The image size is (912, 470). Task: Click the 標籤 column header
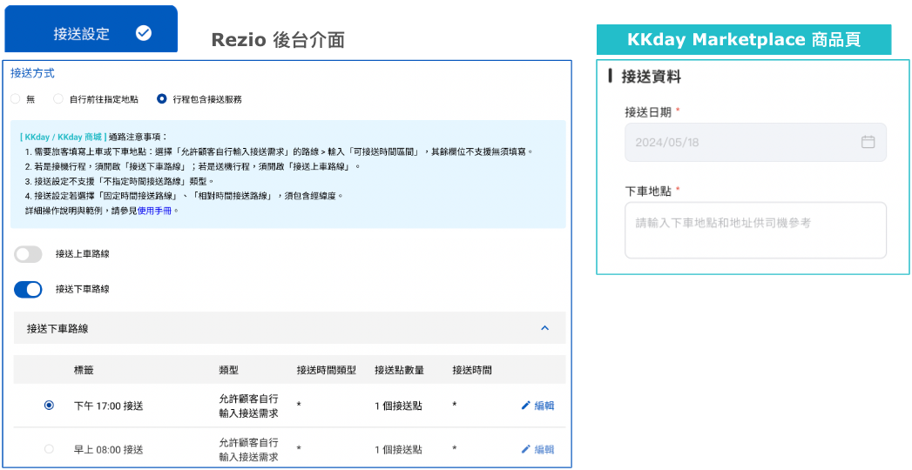pyautogui.click(x=83, y=370)
